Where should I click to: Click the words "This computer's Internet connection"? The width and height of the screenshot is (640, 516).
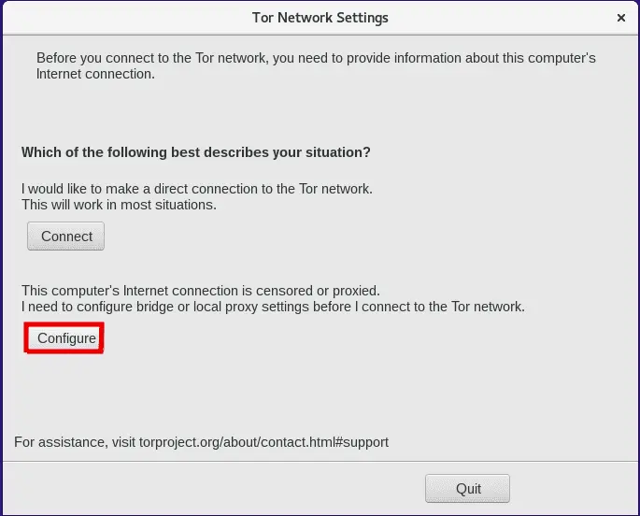point(126,290)
